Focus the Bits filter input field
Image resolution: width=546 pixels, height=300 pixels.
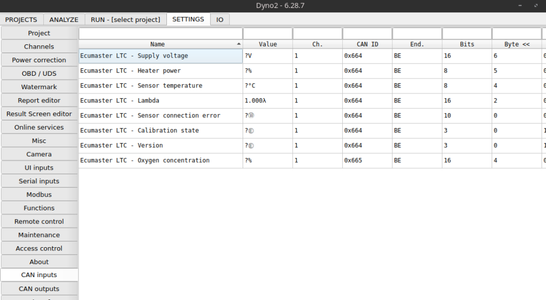(x=467, y=34)
